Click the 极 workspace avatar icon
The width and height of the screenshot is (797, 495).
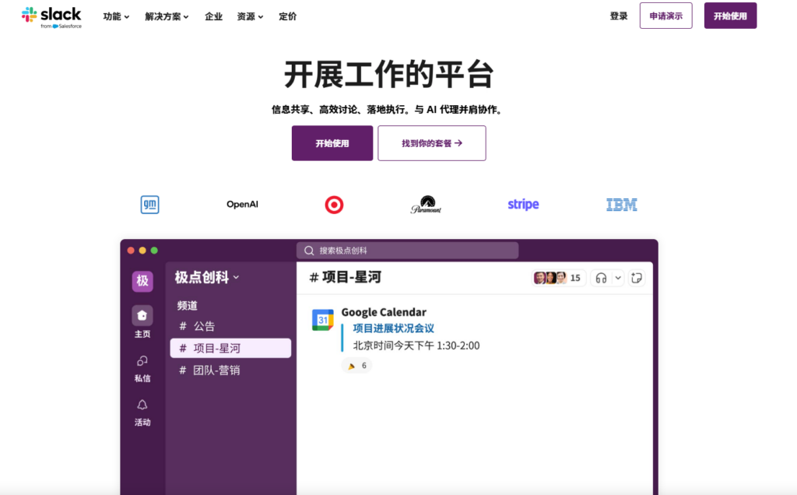pos(142,281)
